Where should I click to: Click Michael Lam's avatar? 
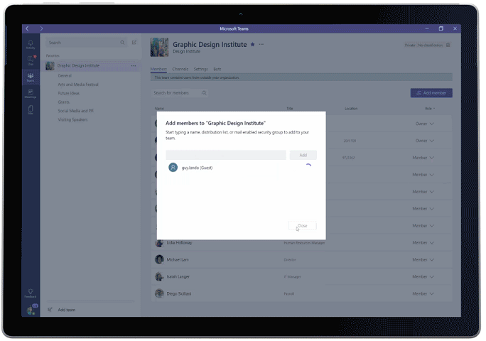pos(159,259)
